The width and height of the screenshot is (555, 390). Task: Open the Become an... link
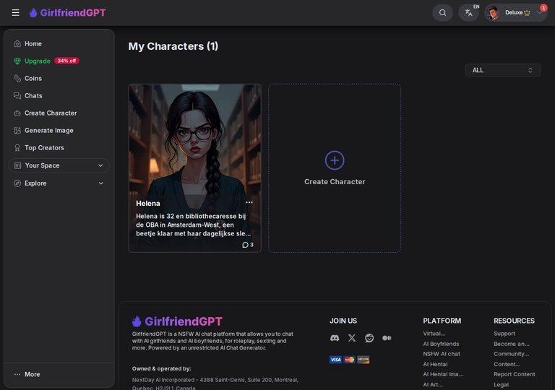point(512,344)
